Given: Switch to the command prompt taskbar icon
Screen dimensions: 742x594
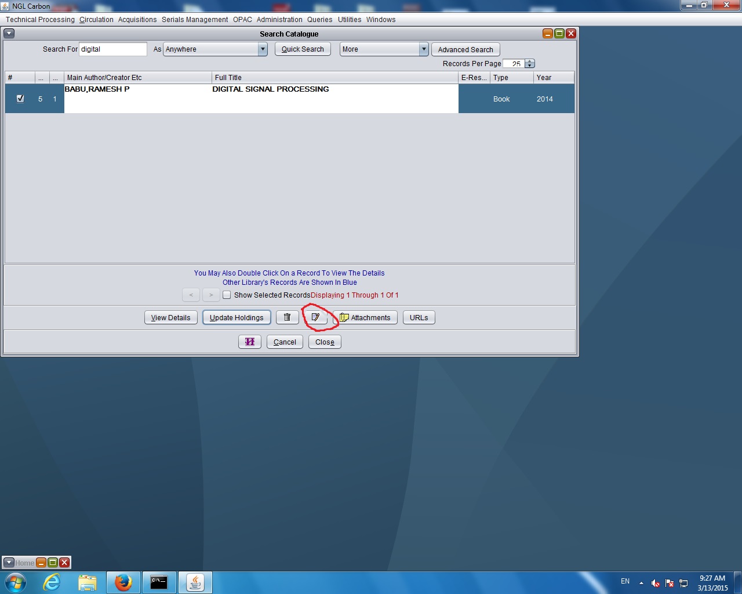Looking at the screenshot, I should 159,582.
